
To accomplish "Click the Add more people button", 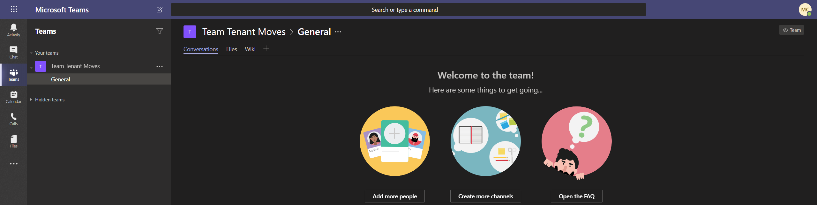I will (394, 196).
